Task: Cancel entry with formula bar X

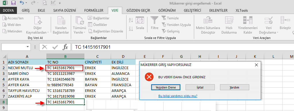Action: (x=45, y=47)
